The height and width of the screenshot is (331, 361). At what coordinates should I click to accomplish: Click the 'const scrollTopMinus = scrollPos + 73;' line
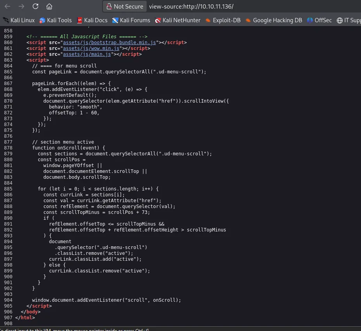tap(97, 212)
